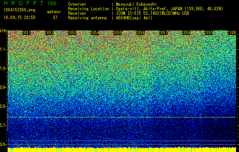Image resolution: width=239 pixels, height=152 pixels.
Task: Click the 1.0 kHz axis label
Action: [3, 69]
